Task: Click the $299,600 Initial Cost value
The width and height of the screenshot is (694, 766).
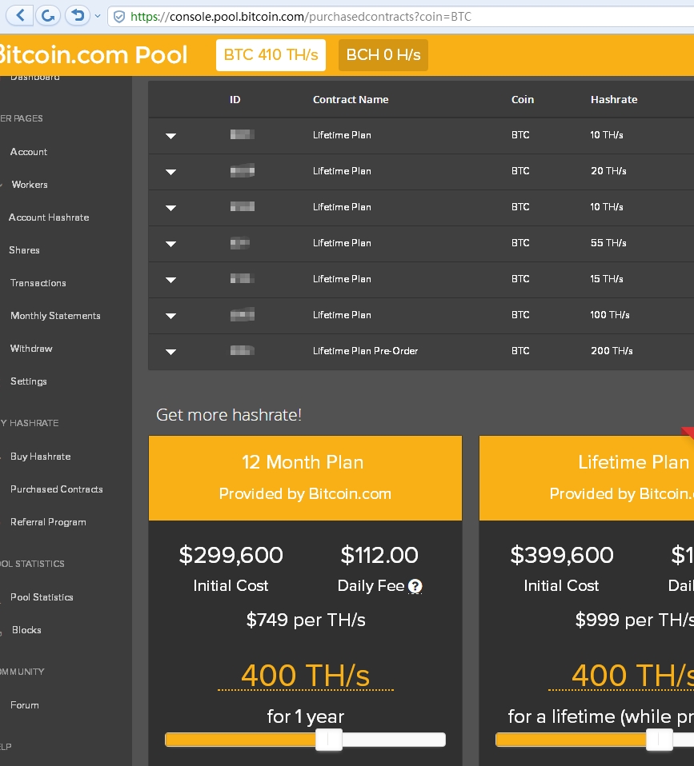Action: pos(231,555)
